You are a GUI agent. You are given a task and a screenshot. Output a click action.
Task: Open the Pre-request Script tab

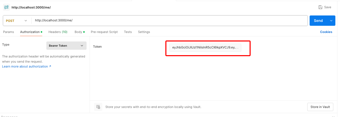(104, 32)
